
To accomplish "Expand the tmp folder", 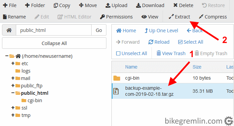I will coord(13,115).
